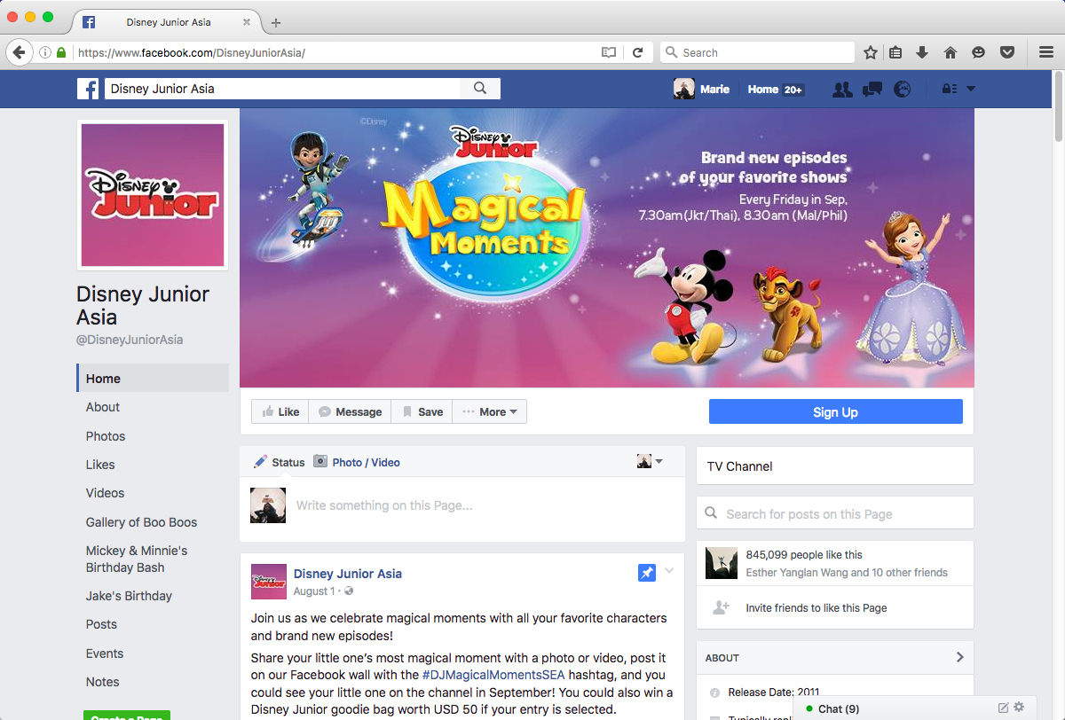Viewport: 1065px width, 720px height.
Task: Close the Disney Junior Asia tab
Action: click(247, 22)
